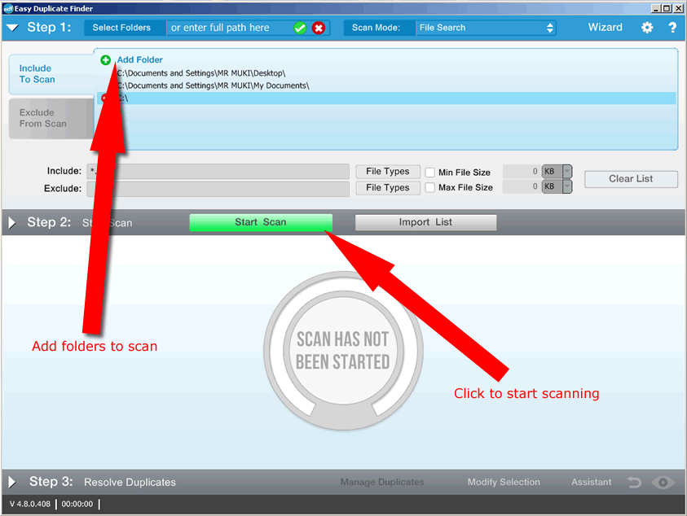
Task: Focus the 'or enter full path here' field
Action: coord(230,28)
